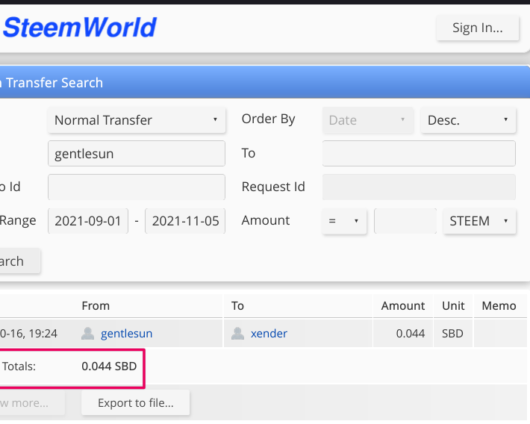This screenshot has height=424, width=530.
Task: Click the From field containing gentlesun
Action: [x=137, y=154]
